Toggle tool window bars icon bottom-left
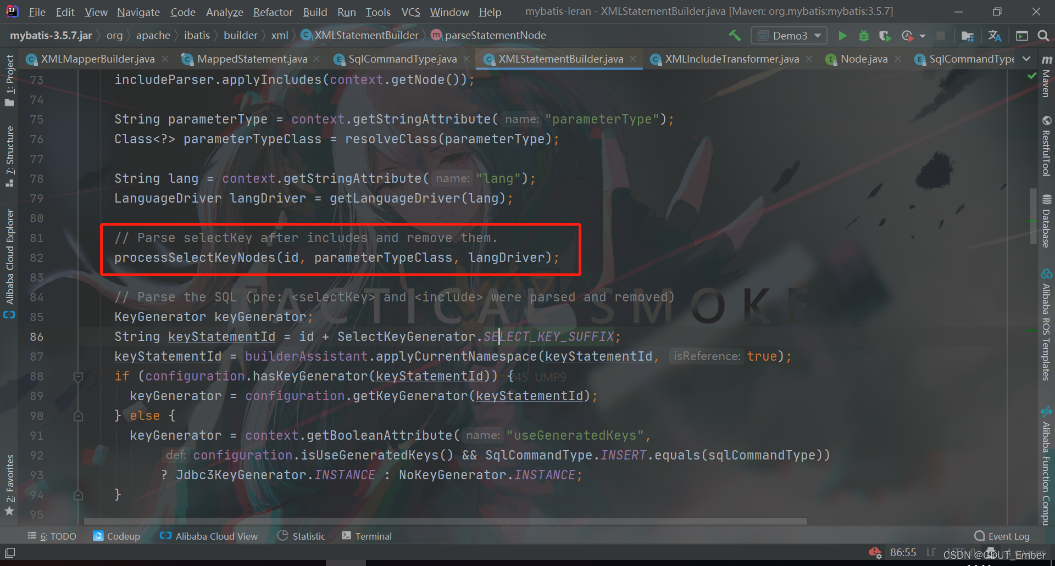 (x=10, y=552)
